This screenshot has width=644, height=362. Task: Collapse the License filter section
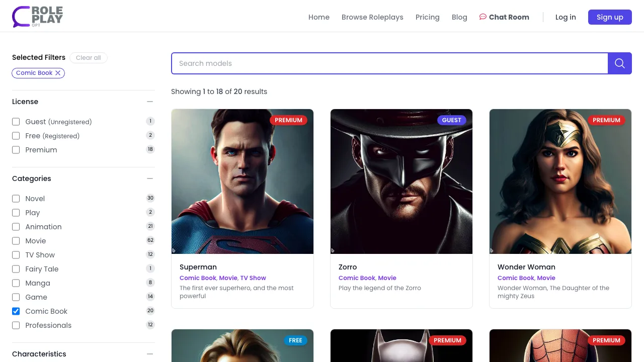pyautogui.click(x=149, y=102)
